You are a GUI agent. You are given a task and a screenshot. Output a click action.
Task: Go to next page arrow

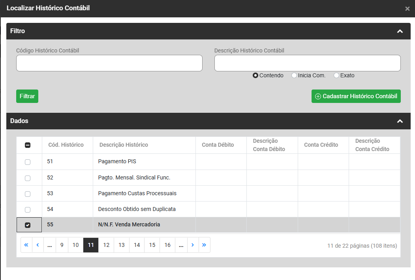pyautogui.click(x=192, y=245)
